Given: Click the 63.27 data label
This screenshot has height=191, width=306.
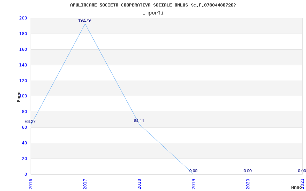Looking at the screenshot, I should 31,121.
